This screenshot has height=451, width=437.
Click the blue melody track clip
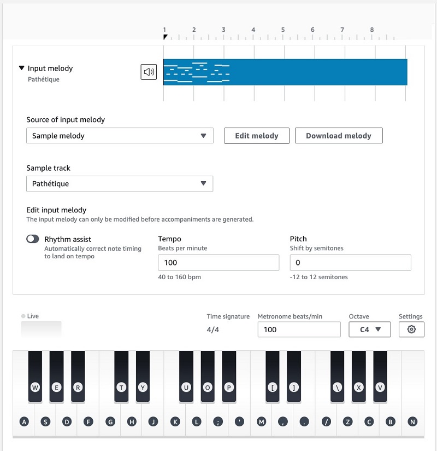(317, 72)
